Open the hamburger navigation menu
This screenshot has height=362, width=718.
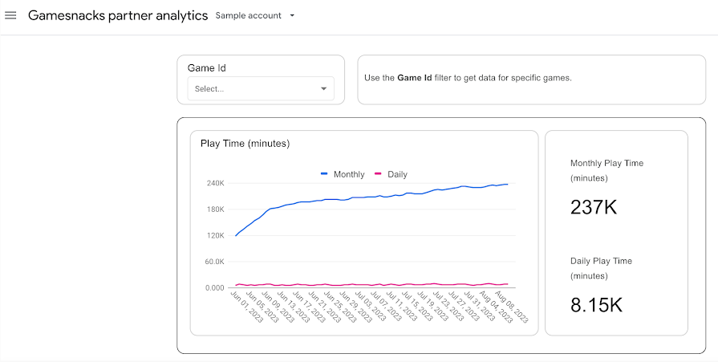pos(10,15)
